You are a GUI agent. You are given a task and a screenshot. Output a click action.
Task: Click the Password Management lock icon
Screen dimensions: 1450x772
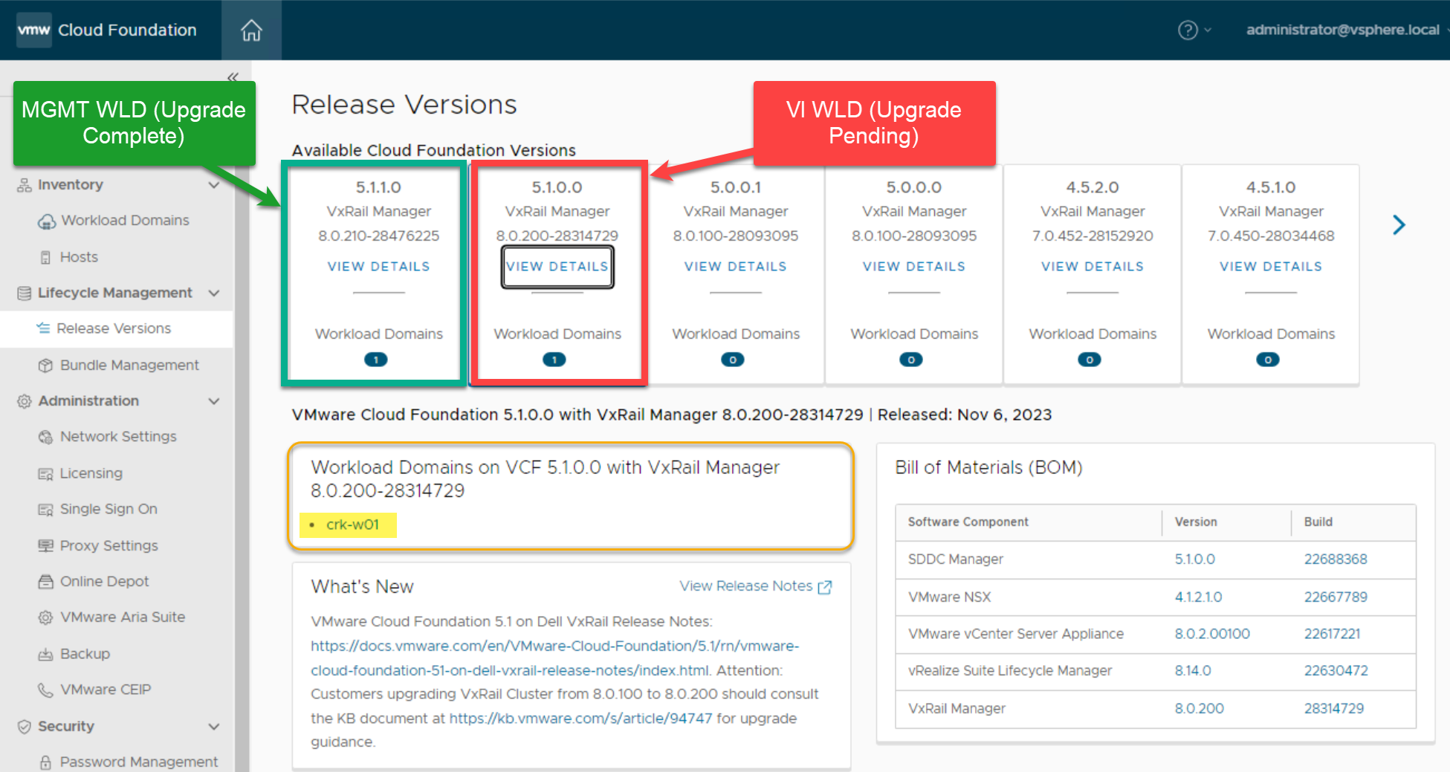pos(45,762)
